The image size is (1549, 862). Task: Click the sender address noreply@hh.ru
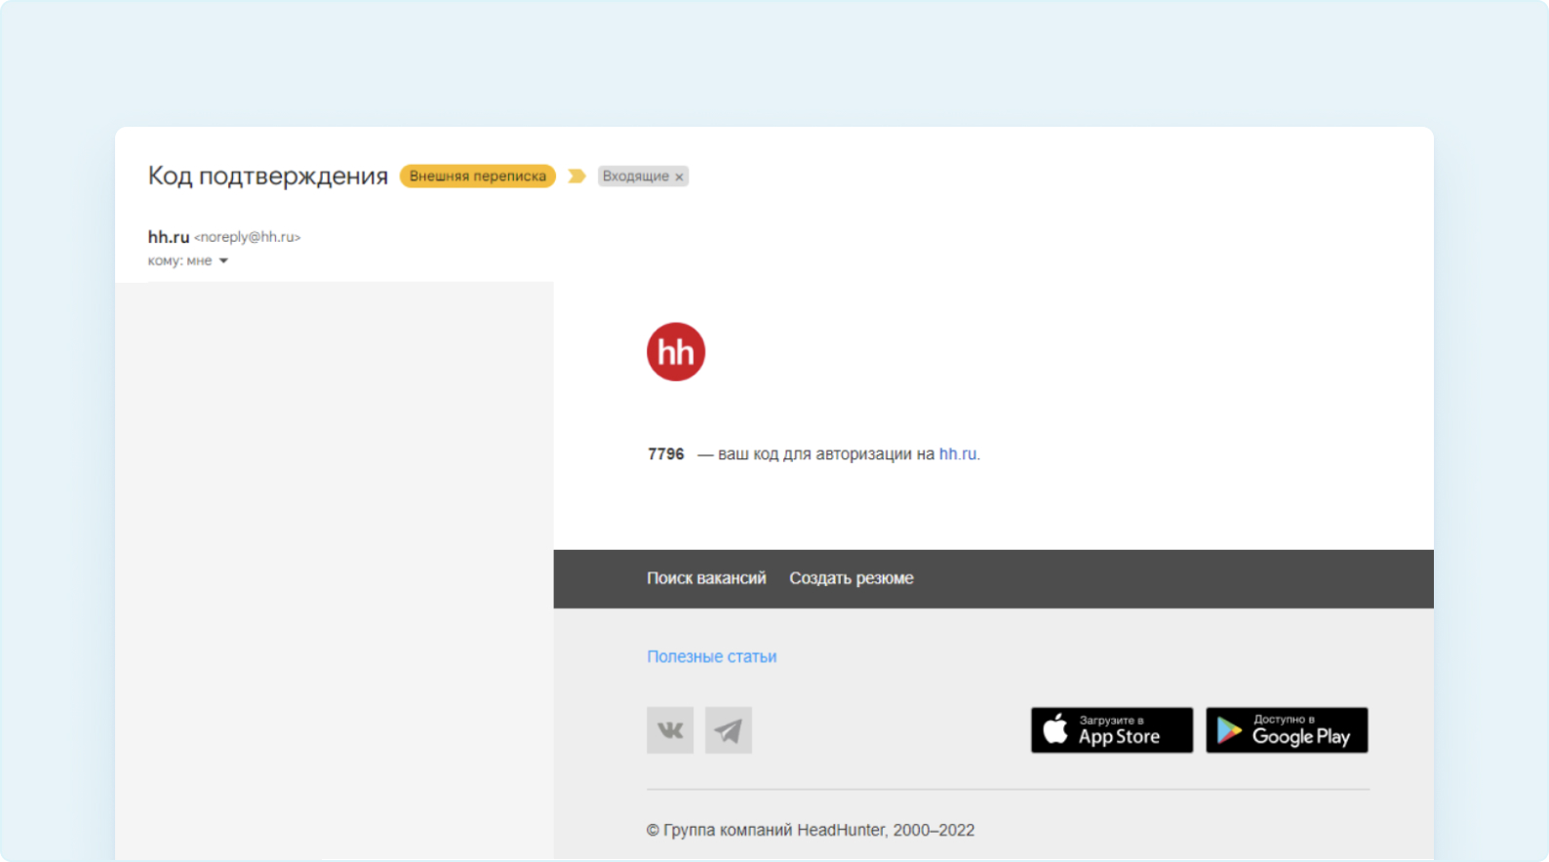pyautogui.click(x=247, y=237)
